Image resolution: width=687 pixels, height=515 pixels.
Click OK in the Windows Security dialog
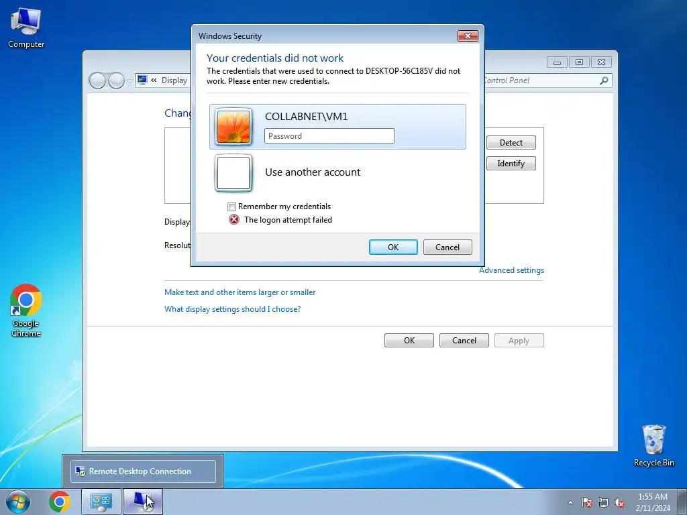pos(393,247)
